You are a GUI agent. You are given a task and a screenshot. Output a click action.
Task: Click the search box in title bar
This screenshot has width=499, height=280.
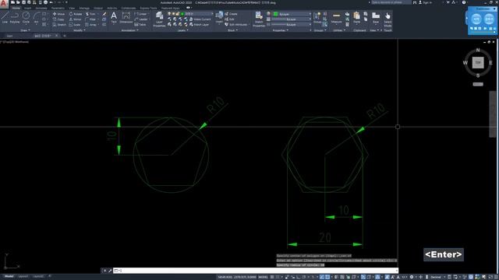391,2
